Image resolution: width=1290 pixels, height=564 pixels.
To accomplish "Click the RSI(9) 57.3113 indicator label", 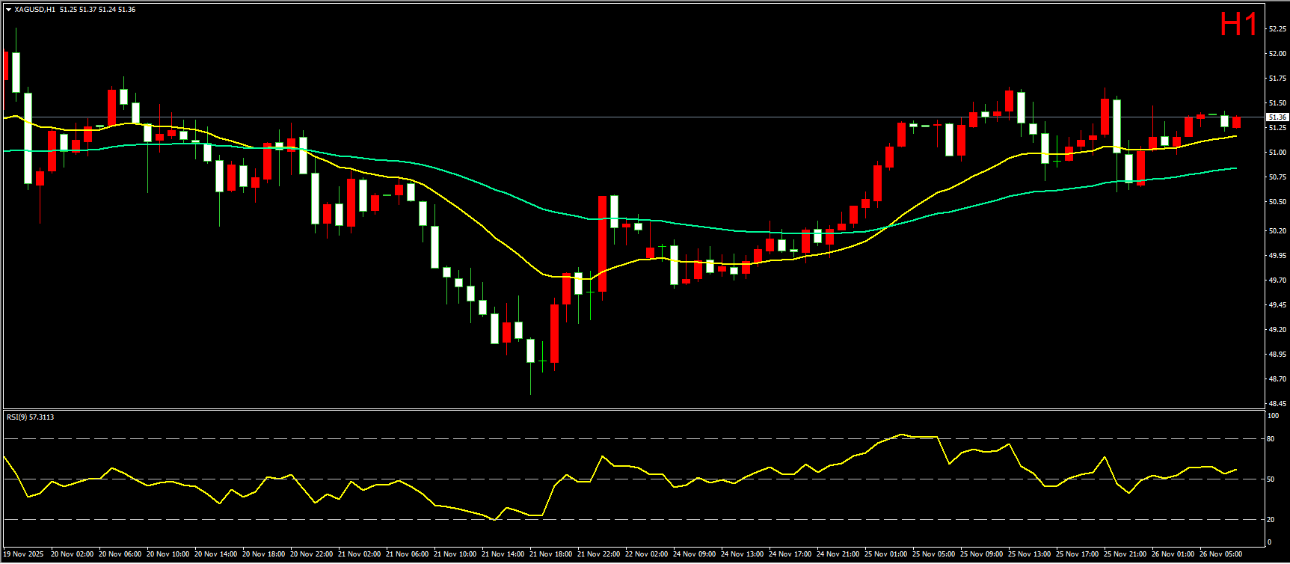I will 30,417.
